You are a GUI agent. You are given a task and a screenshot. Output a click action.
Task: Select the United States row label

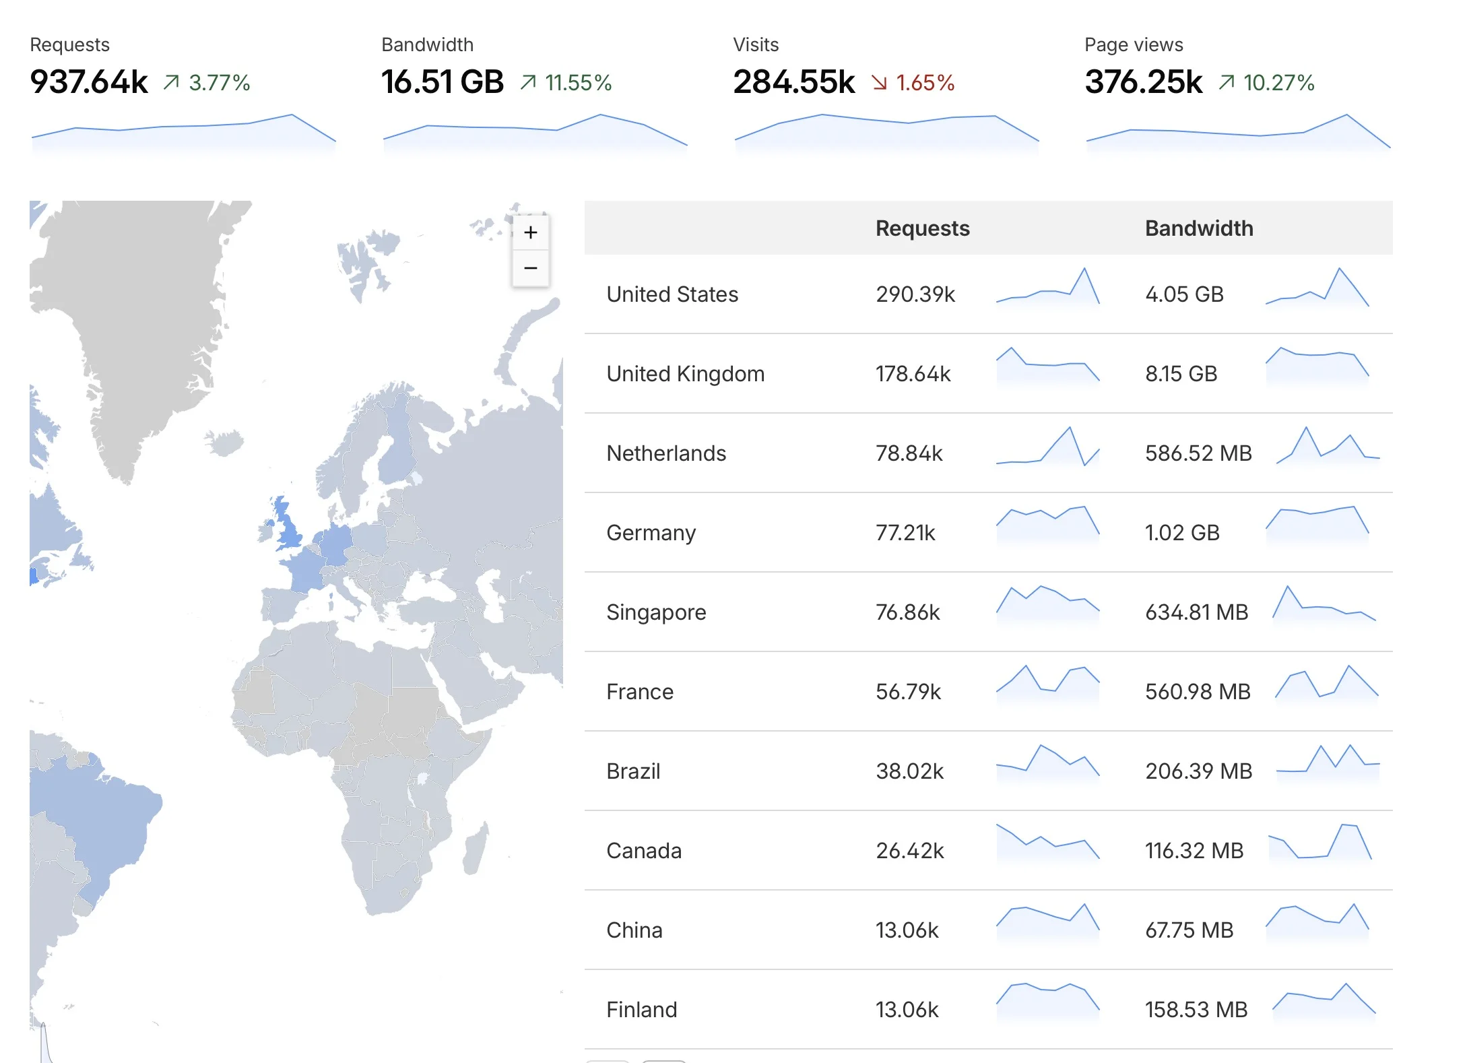click(x=672, y=294)
